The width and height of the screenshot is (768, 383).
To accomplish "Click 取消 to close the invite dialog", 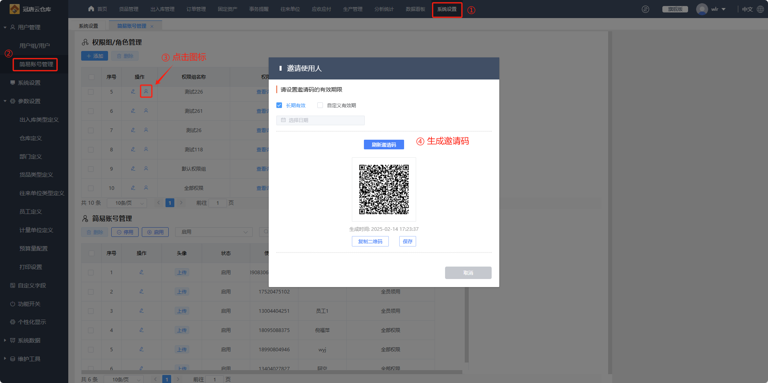I will [x=468, y=273].
